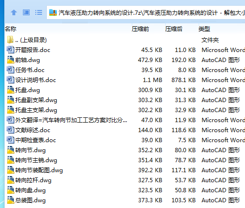This screenshot has width=245, height=208.
Task: Select file 前轴.dwg
Action: [28, 60]
